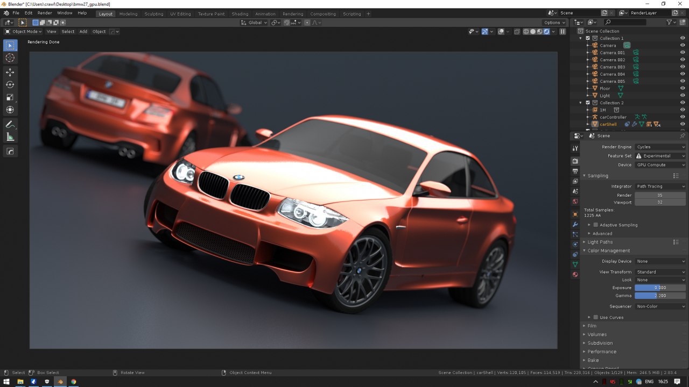Open the Device dropdown showing GPU Compute
Viewport: 689px width, 387px height.
pos(660,165)
